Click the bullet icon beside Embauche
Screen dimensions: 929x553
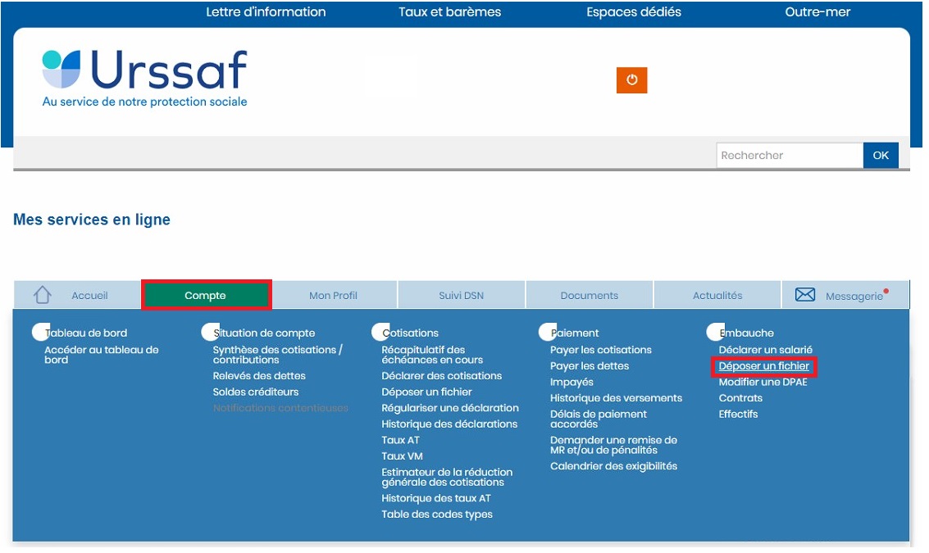point(717,333)
